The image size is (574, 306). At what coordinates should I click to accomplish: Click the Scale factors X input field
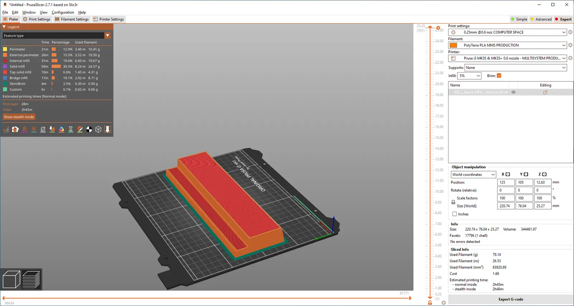pos(505,198)
